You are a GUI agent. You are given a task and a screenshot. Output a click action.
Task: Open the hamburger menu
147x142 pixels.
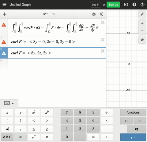point(4,5)
